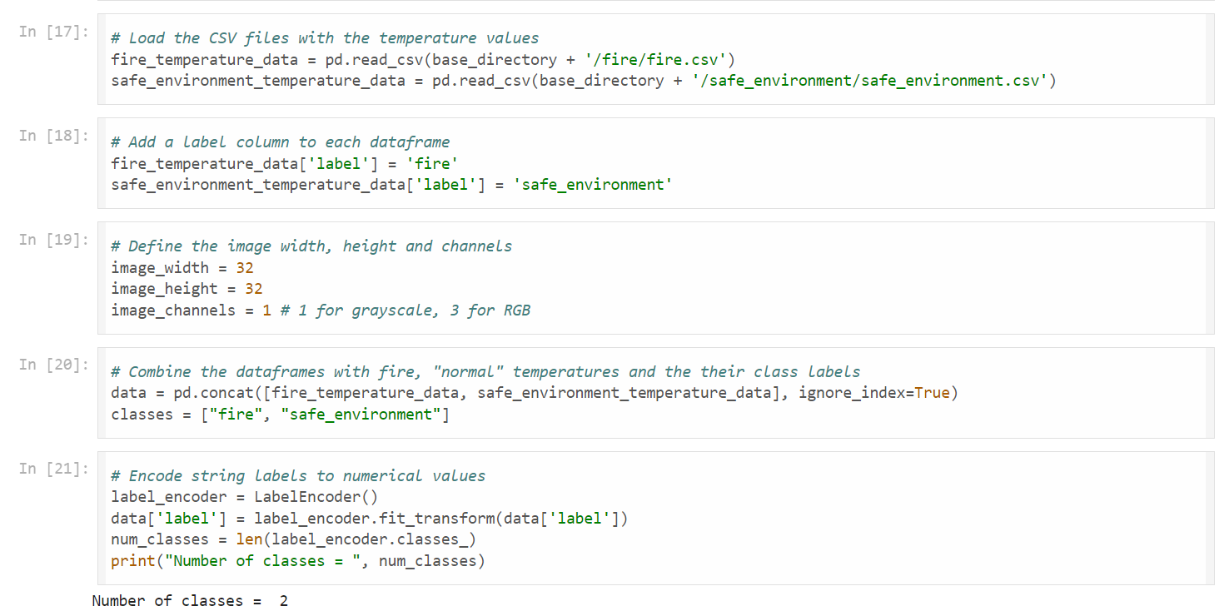Image resolution: width=1229 pixels, height=611 pixels.
Task: Click the image_channels = 1 line
Action: (321, 310)
